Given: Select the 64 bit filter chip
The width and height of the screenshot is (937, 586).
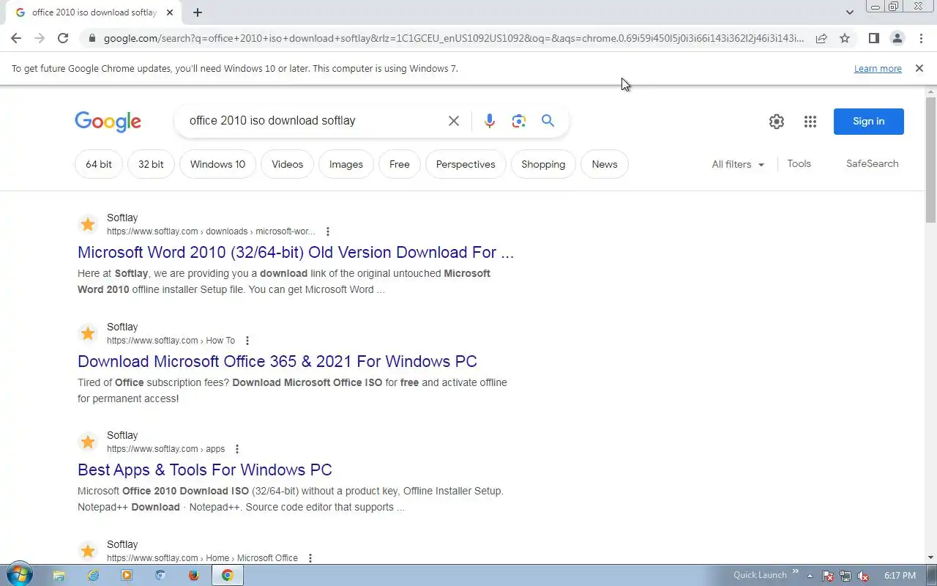Looking at the screenshot, I should 99,164.
